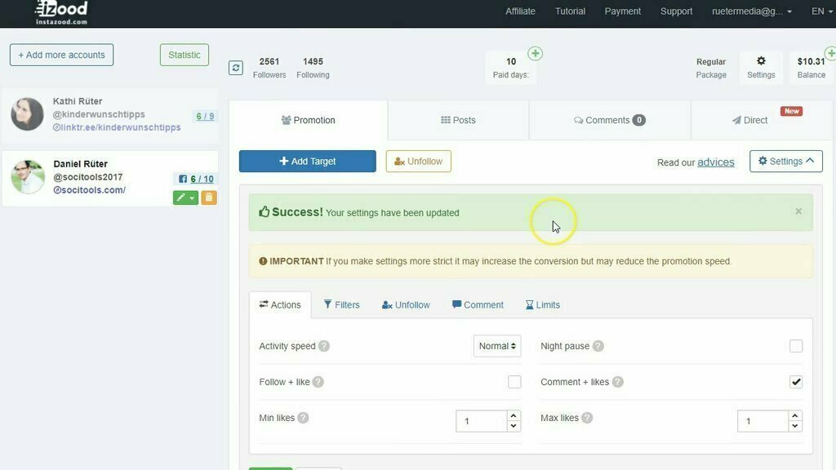Show help for Activity speed
The width and height of the screenshot is (836, 470).
[x=323, y=346]
